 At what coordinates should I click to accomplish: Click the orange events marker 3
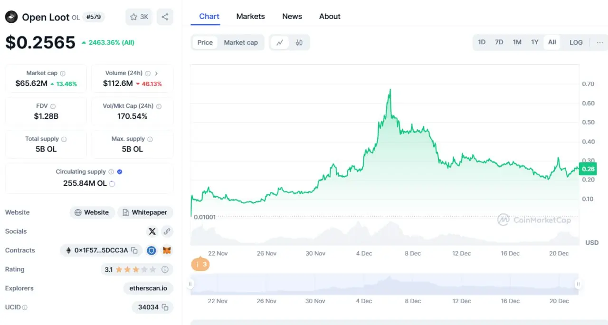tap(200, 264)
